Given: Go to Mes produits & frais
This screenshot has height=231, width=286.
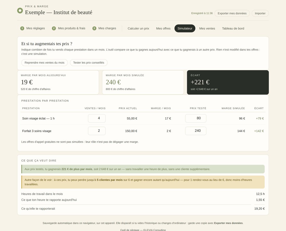Looking at the screenshot, I should pos(69,28).
